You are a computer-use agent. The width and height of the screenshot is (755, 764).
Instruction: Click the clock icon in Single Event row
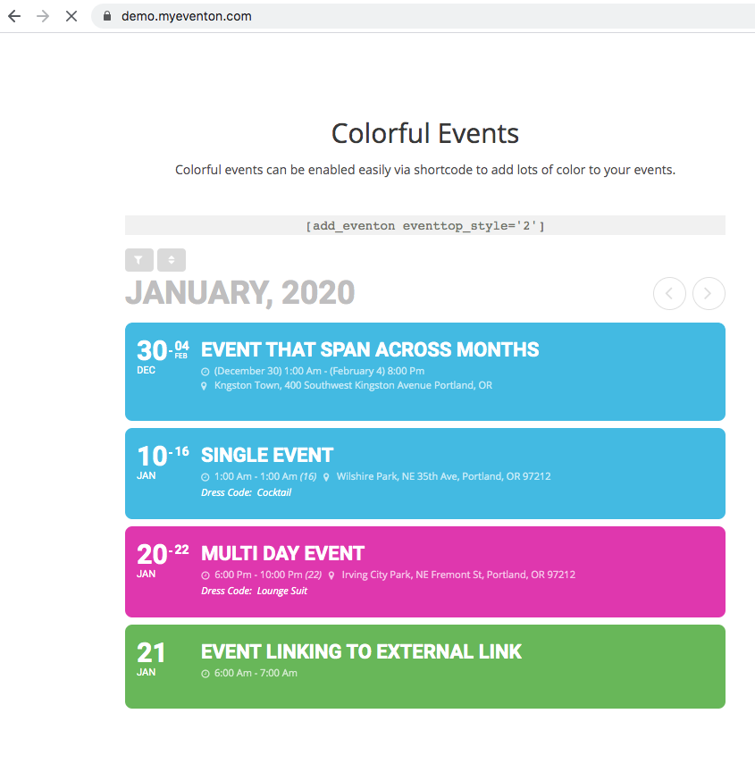(206, 477)
